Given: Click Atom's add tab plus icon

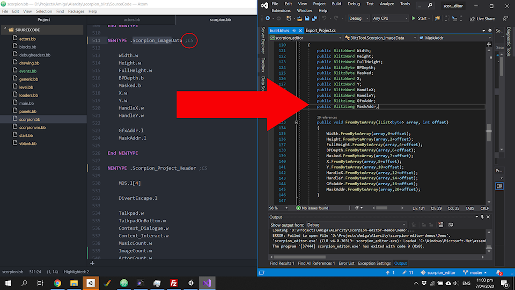Looking at the screenshot, I should pos(92,263).
